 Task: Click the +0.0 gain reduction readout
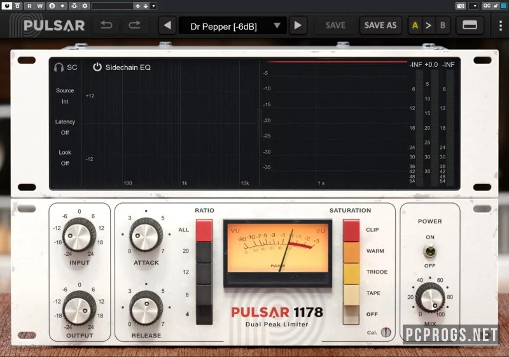pos(431,64)
